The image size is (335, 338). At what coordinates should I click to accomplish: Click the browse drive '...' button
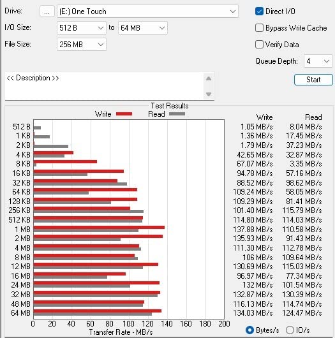click(47, 11)
